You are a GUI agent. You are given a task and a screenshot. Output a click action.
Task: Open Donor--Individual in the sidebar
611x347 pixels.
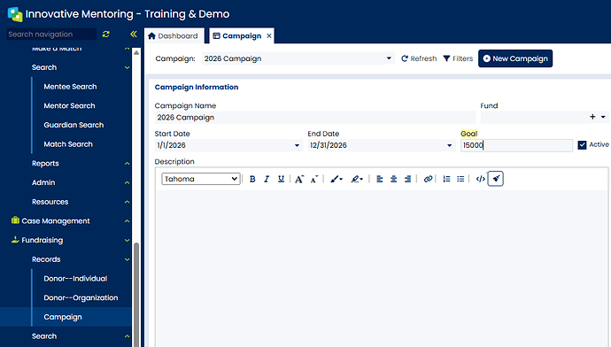[x=75, y=279]
